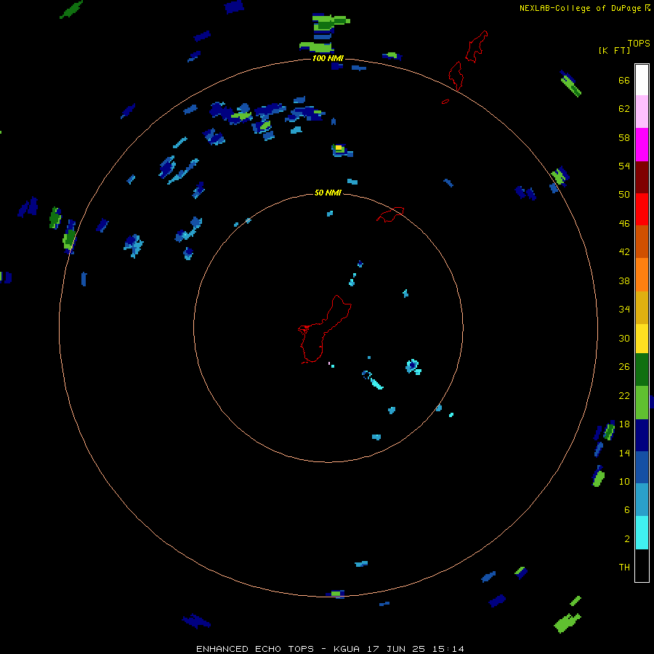Click the black TH legend segment
Viewport: 654px width, 654px height.
click(x=642, y=565)
